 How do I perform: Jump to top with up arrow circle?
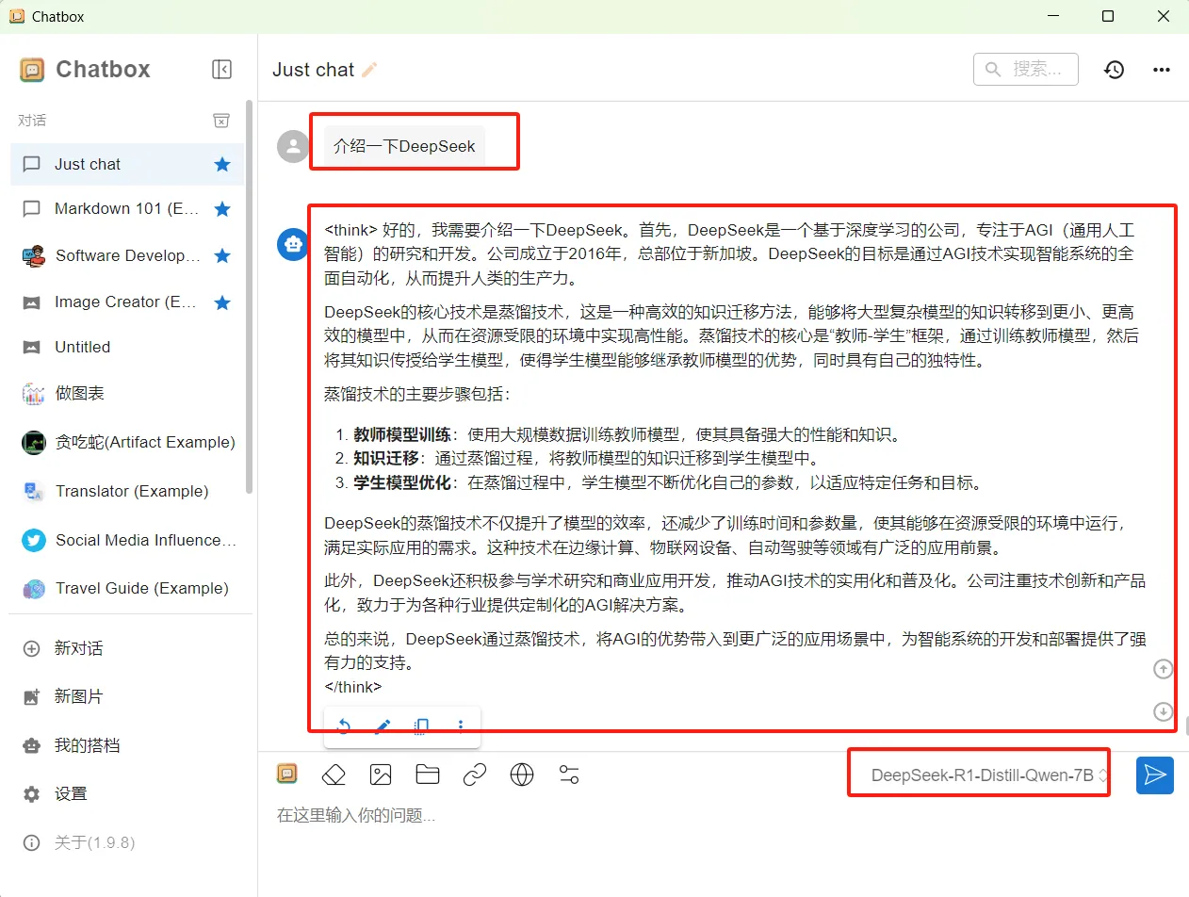pos(1164,669)
